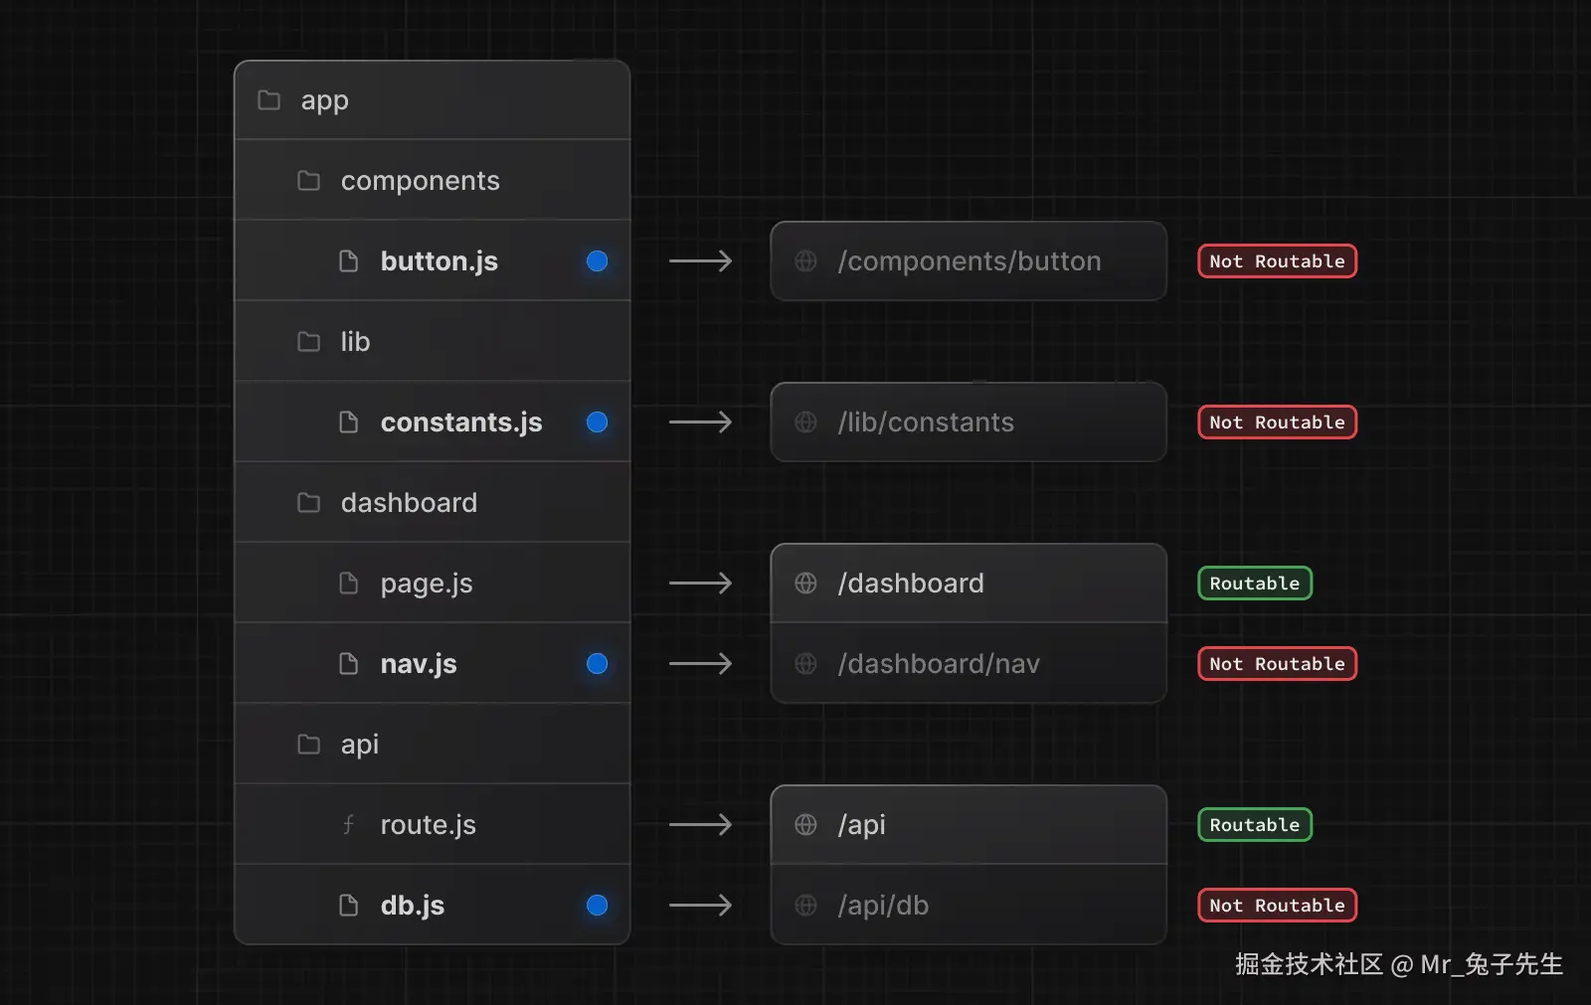
Task: Click the app folder icon
Action: [x=268, y=100]
